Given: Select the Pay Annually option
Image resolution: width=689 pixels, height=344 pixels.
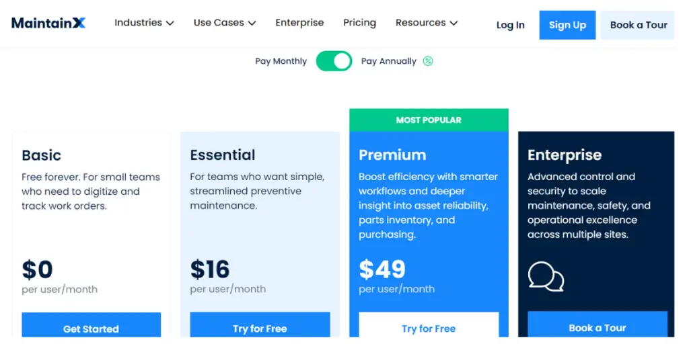Looking at the screenshot, I should (x=389, y=61).
